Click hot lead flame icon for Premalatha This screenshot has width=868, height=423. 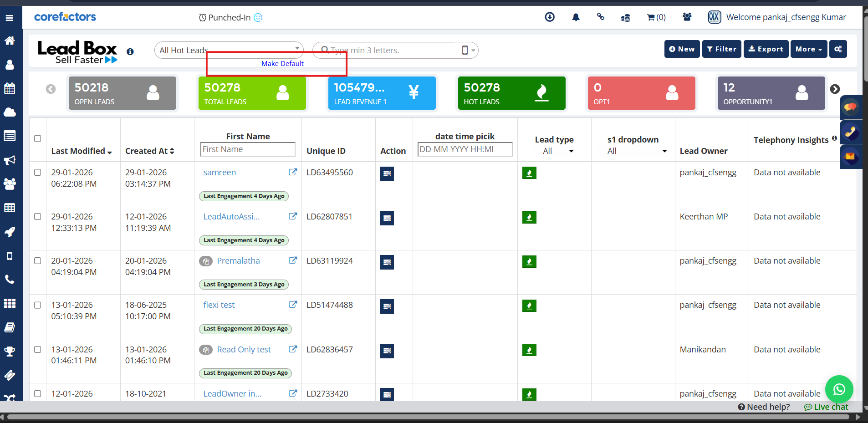pyautogui.click(x=529, y=262)
